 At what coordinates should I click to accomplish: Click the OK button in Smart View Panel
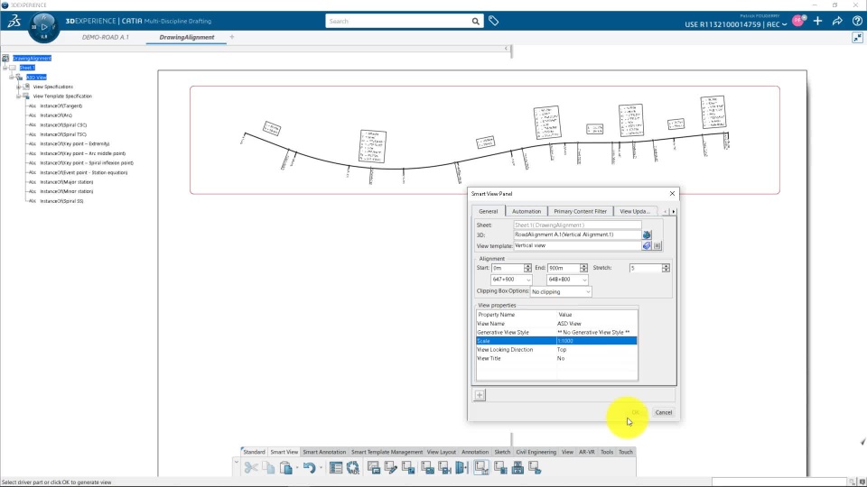click(635, 412)
